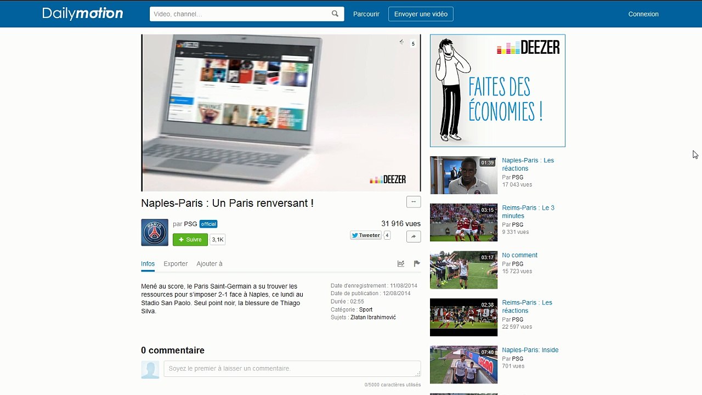The image size is (702, 395).
Task: Click the commenter avatar placeholder
Action: [x=150, y=370]
